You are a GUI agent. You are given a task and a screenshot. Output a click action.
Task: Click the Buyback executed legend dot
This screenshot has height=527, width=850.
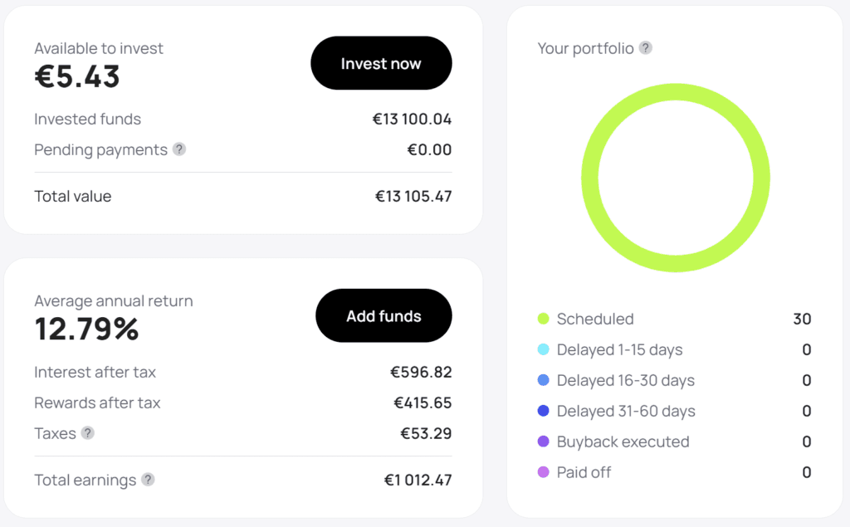tap(543, 442)
